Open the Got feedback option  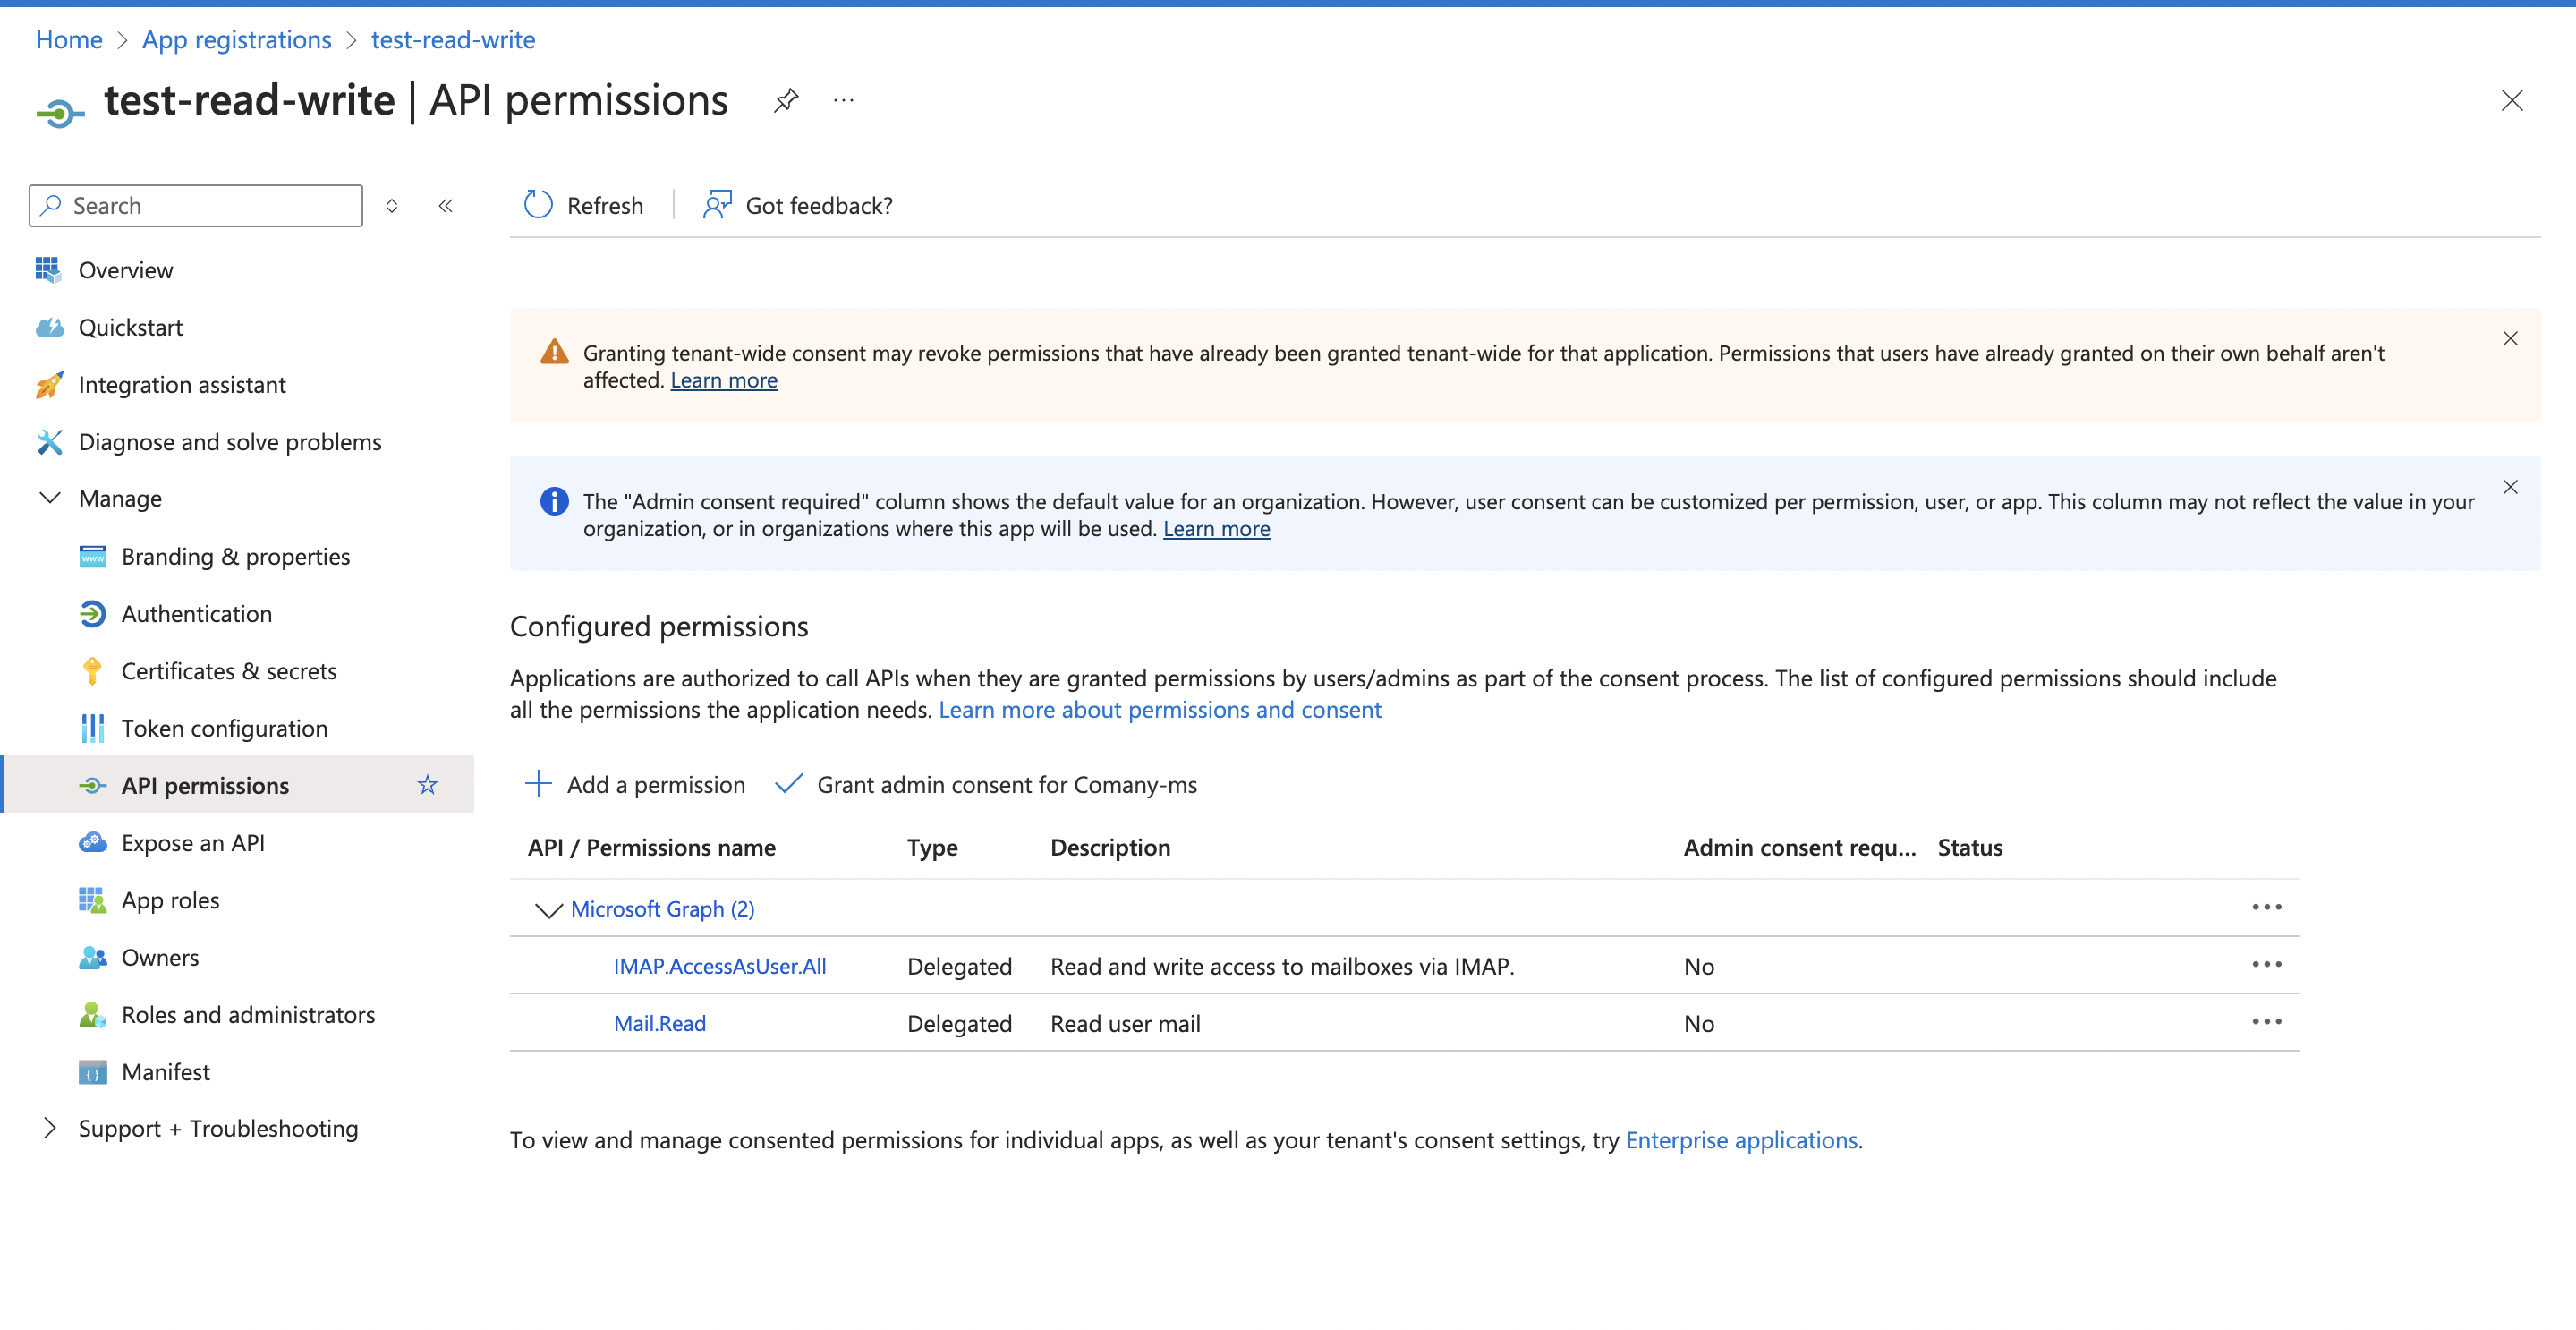[799, 205]
